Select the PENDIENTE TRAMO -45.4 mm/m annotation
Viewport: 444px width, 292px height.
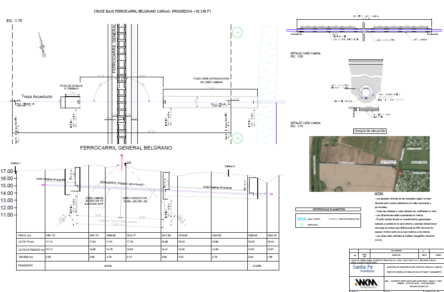click(x=122, y=183)
